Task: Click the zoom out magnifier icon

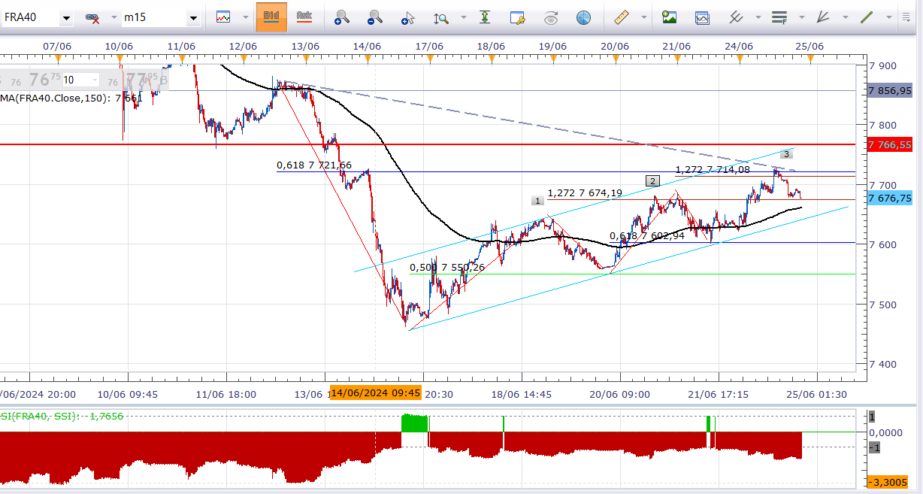Action: (375, 17)
